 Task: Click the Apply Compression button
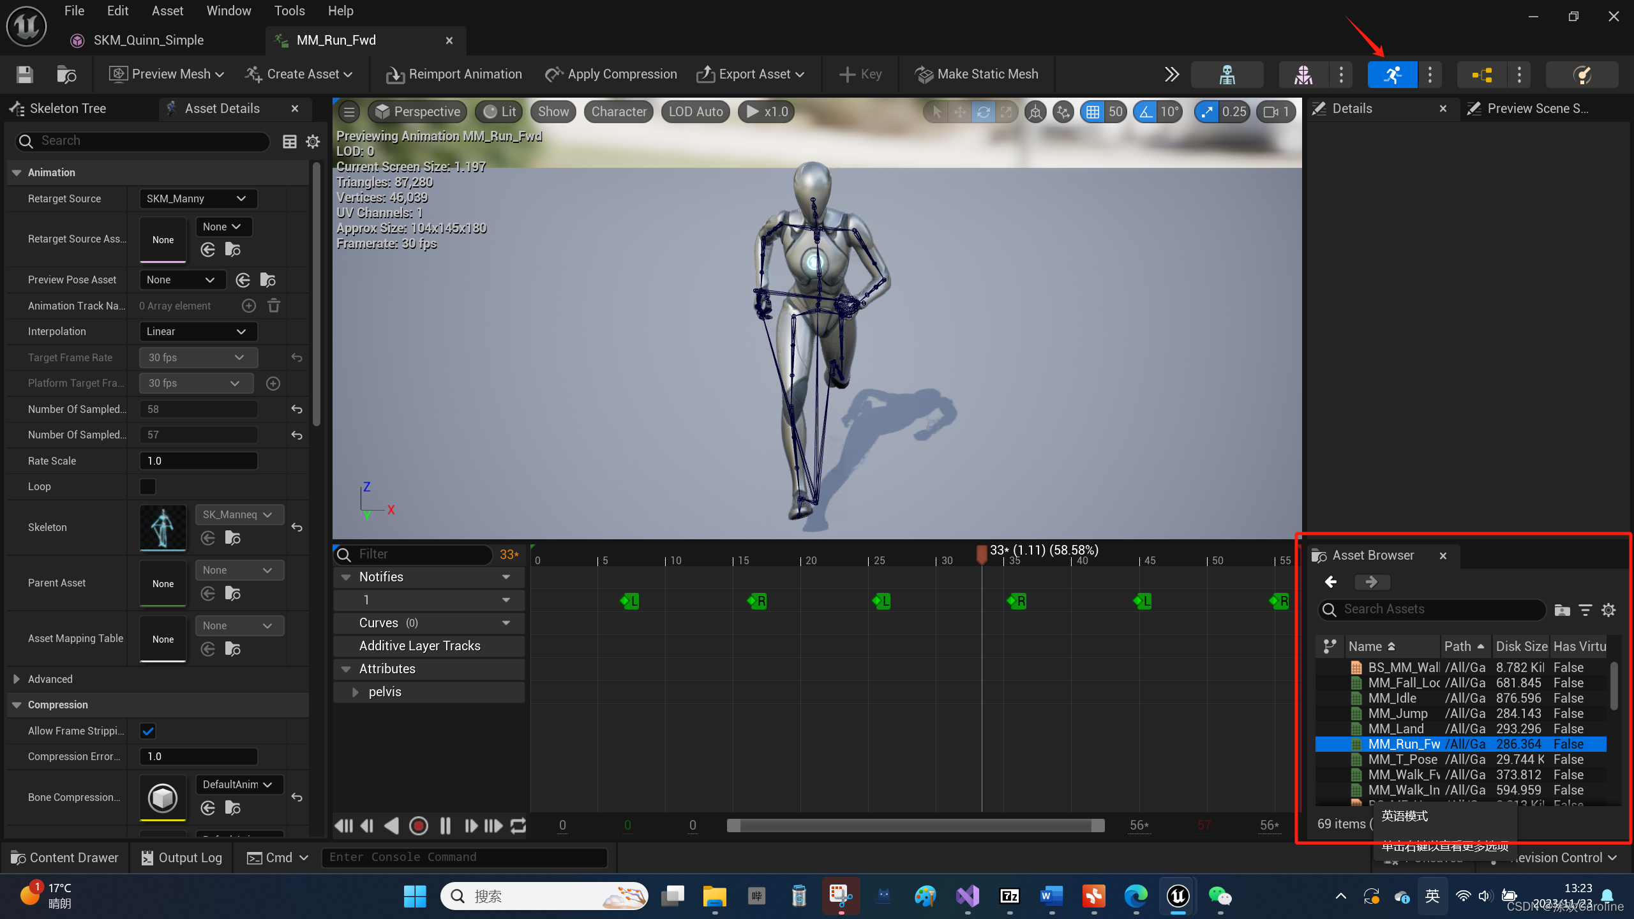[611, 75]
